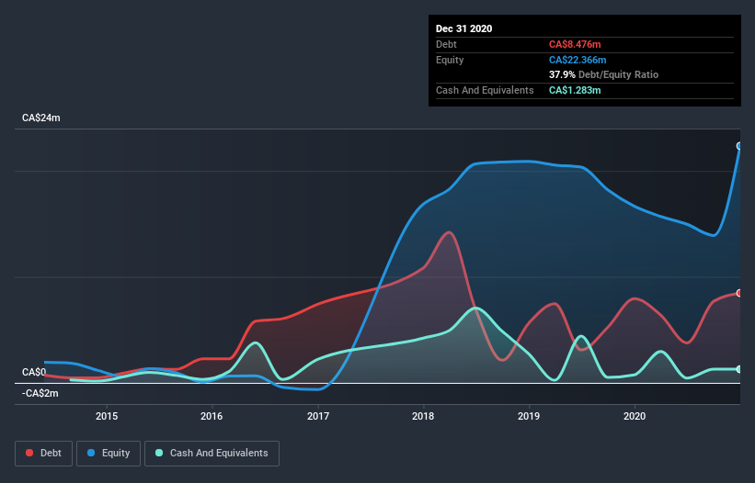Click the 2018 x-axis label
The image size is (755, 483).
tap(423, 416)
